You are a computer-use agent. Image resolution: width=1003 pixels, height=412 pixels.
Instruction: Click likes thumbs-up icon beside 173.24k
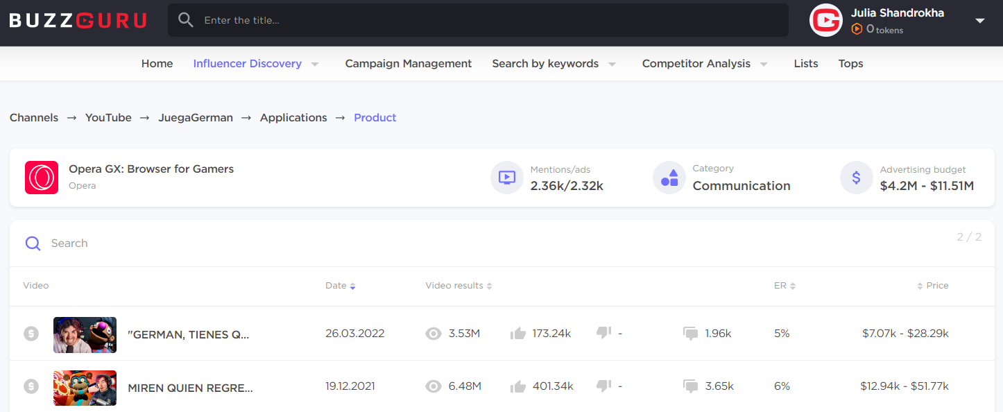pyautogui.click(x=518, y=334)
